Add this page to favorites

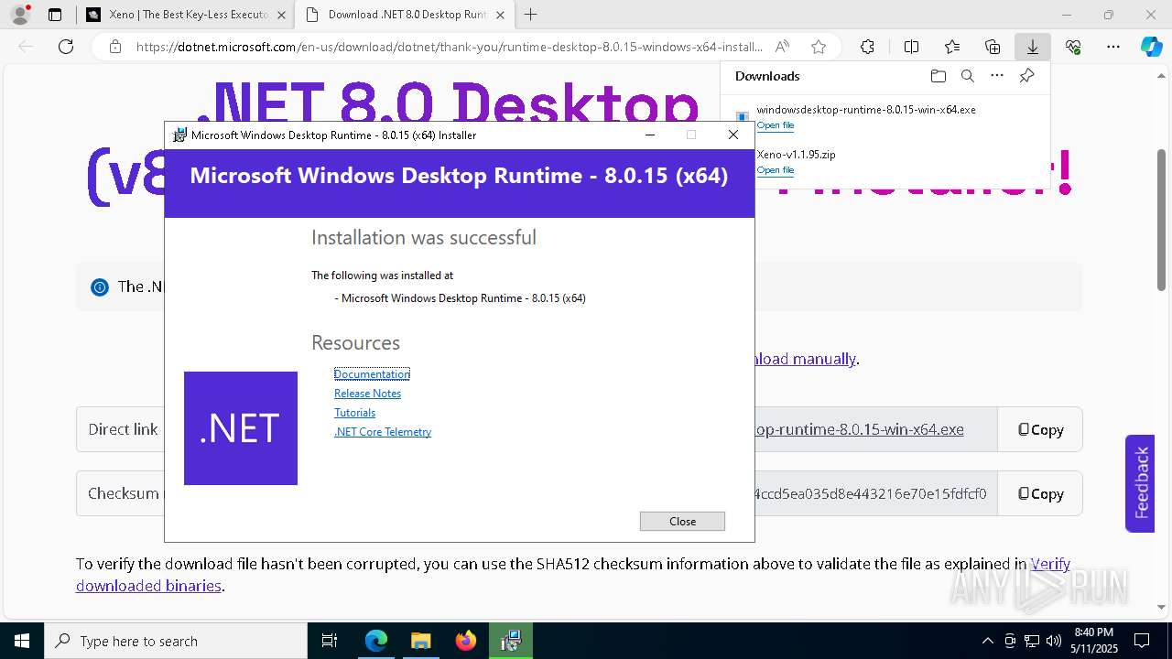[819, 47]
